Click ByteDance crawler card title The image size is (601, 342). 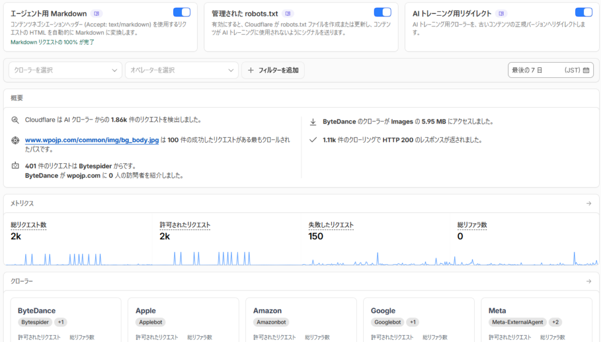(x=36, y=310)
